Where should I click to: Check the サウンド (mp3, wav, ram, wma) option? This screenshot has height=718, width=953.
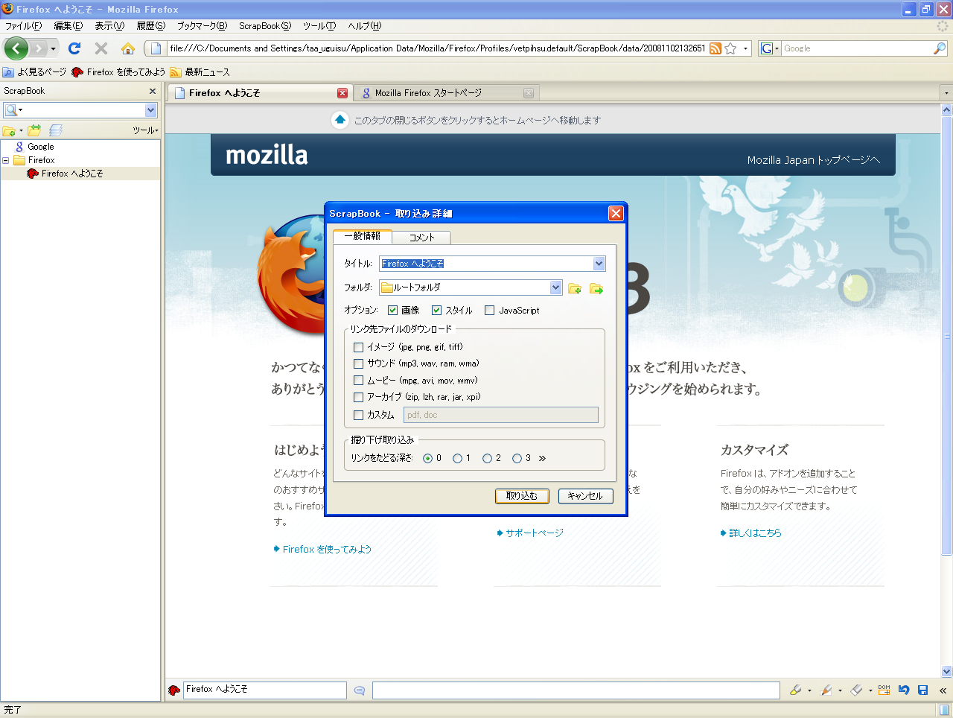coord(358,363)
